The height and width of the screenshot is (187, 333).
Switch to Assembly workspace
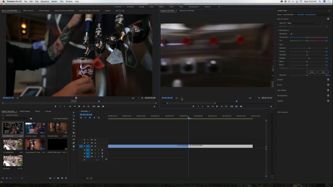[x=130, y=6]
